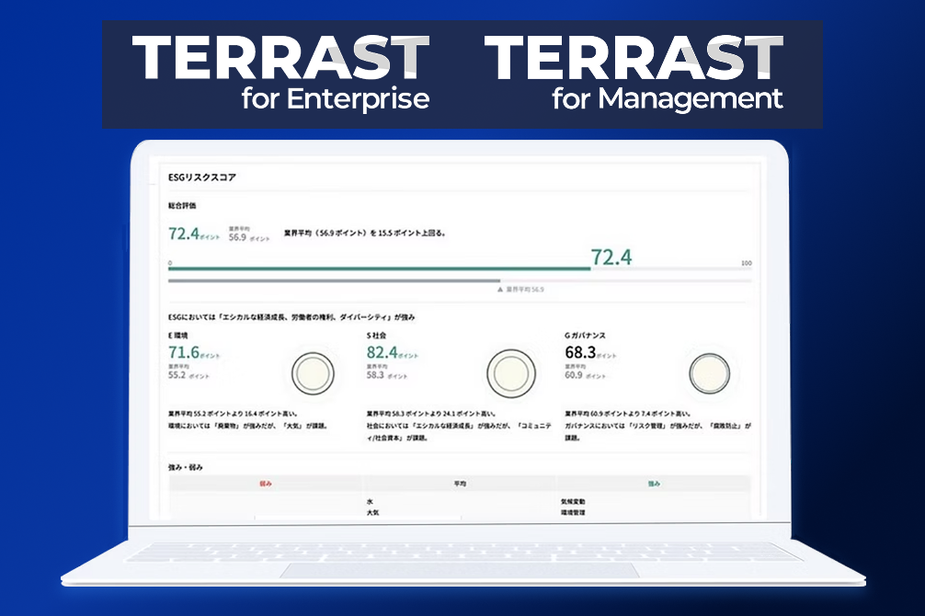Image resolution: width=925 pixels, height=616 pixels.
Task: Select the 弱み column header
Action: coord(266,483)
